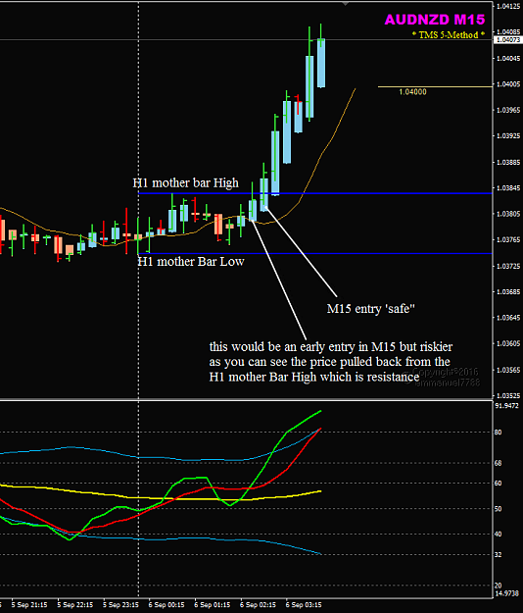The image size is (523, 613).
Task: Click the 5 Sep 23:15 time label
Action: [120, 605]
